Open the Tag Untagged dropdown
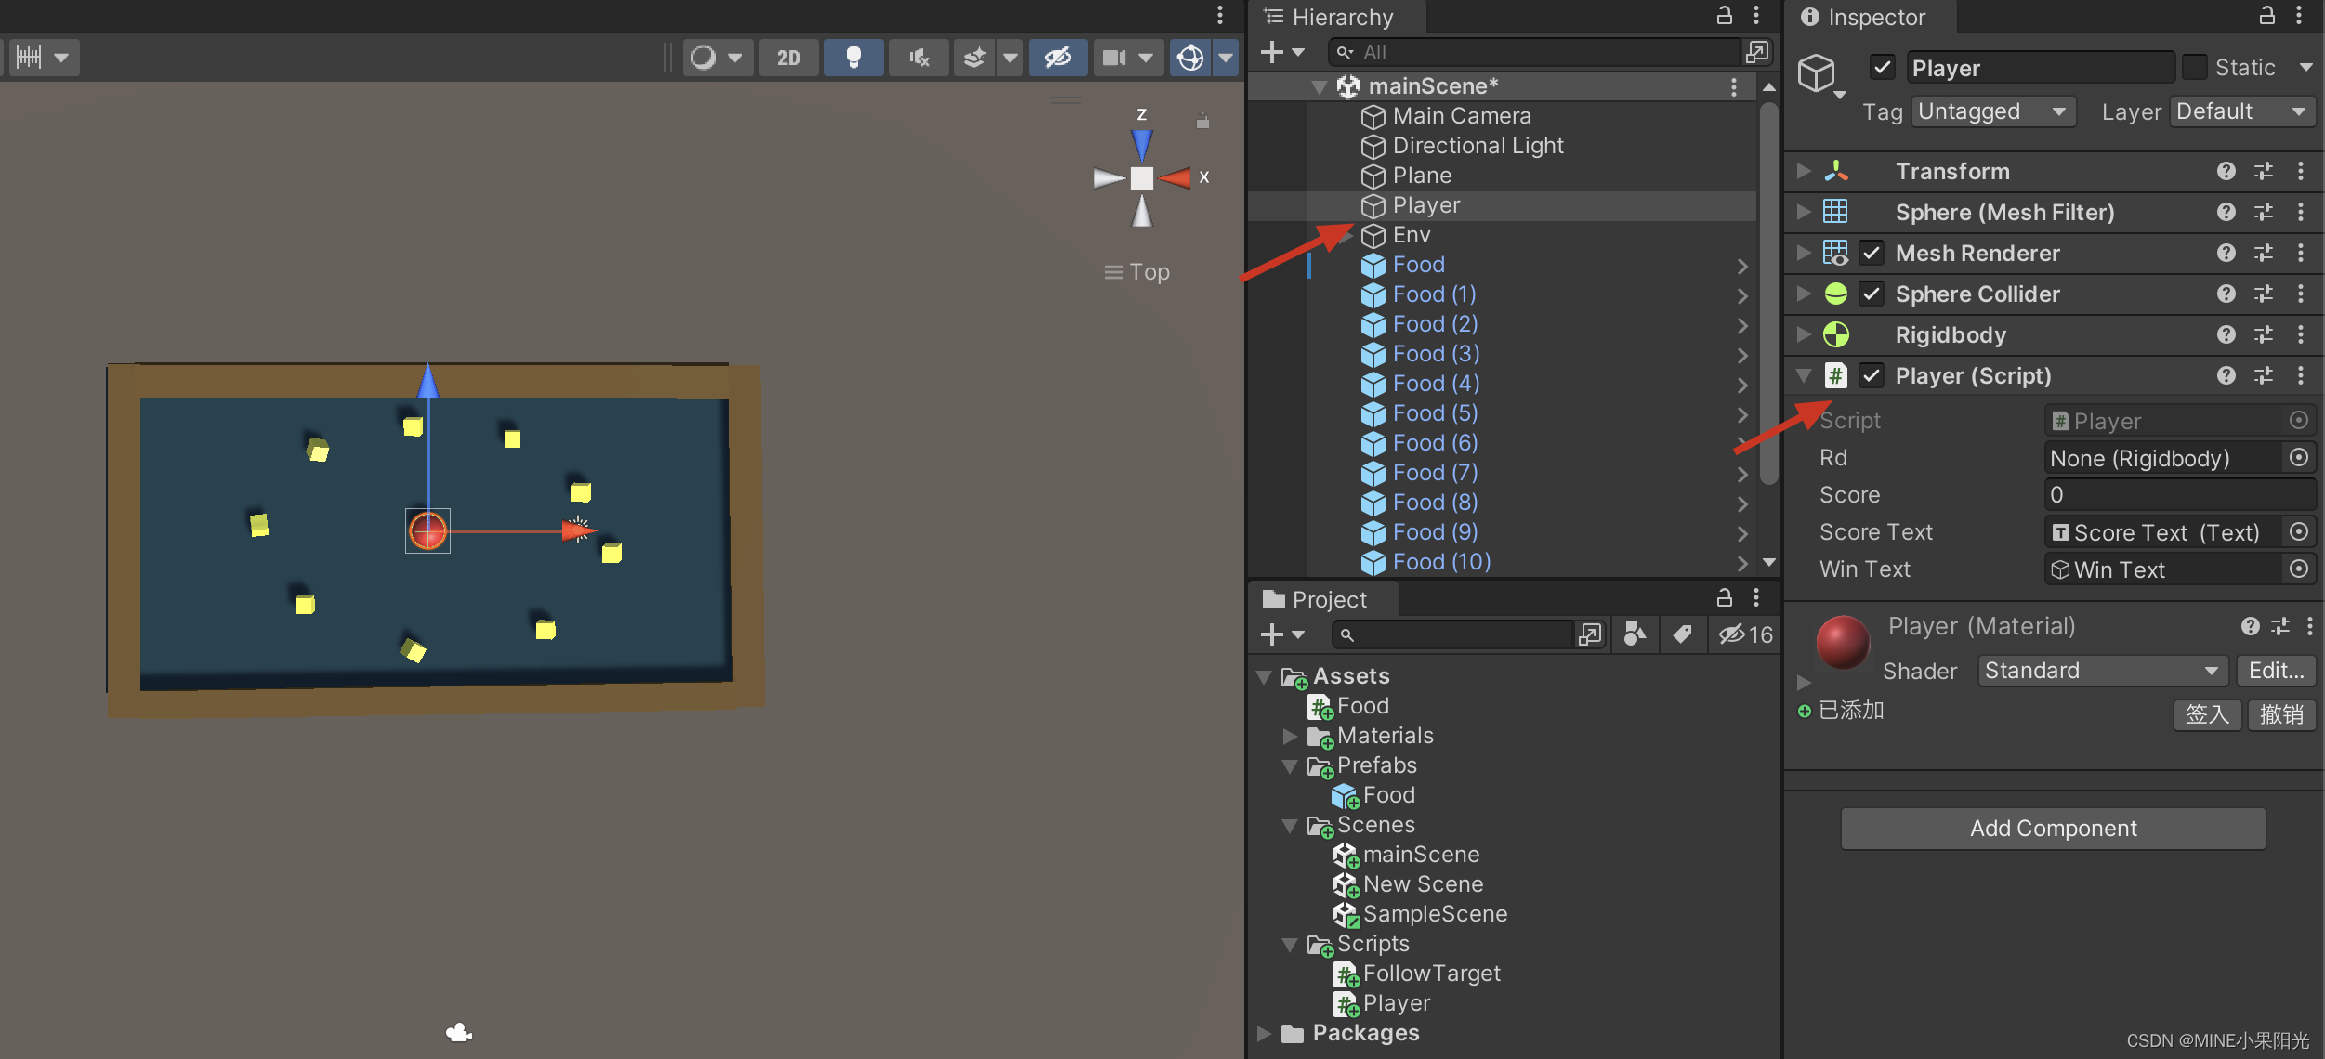2325x1059 pixels. 1989,111
